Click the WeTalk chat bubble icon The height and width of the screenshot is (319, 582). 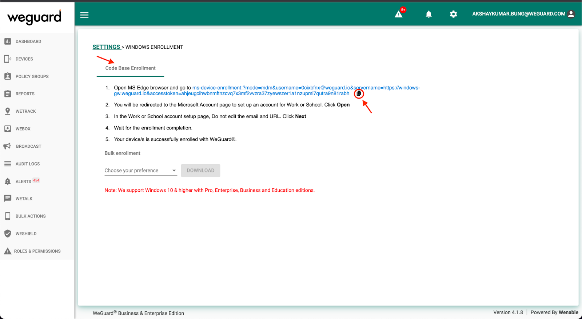(x=8, y=198)
